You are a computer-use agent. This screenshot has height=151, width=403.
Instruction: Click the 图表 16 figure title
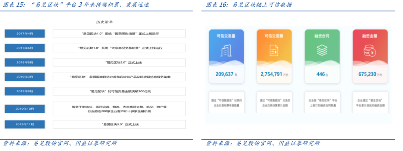pos(249,4)
